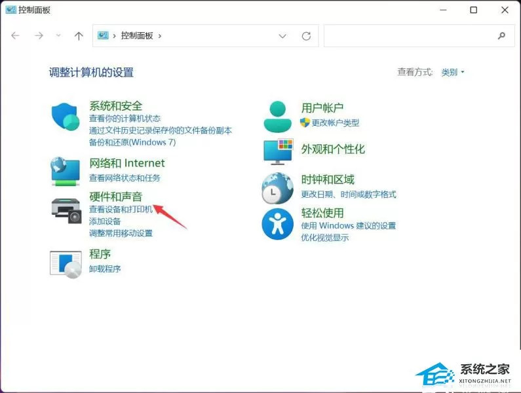Expand the chevron after 控制面板 breadcrumb
This screenshot has height=393, width=521.
pyautogui.click(x=160, y=36)
